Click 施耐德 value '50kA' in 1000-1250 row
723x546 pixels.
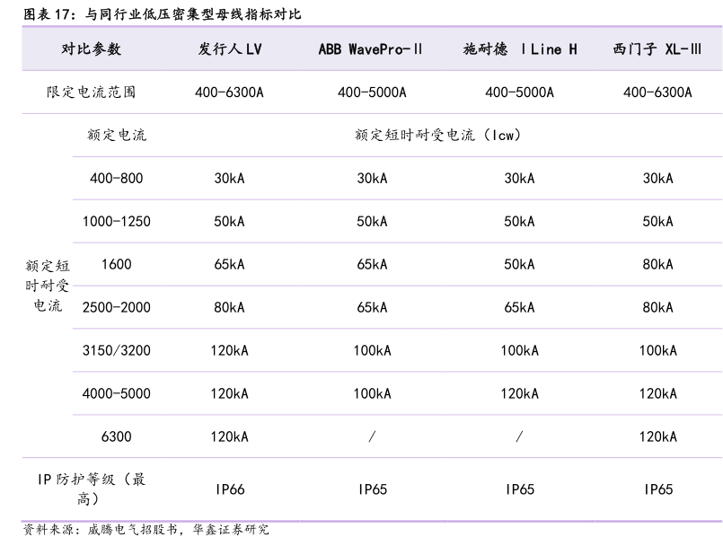pyautogui.click(x=519, y=221)
